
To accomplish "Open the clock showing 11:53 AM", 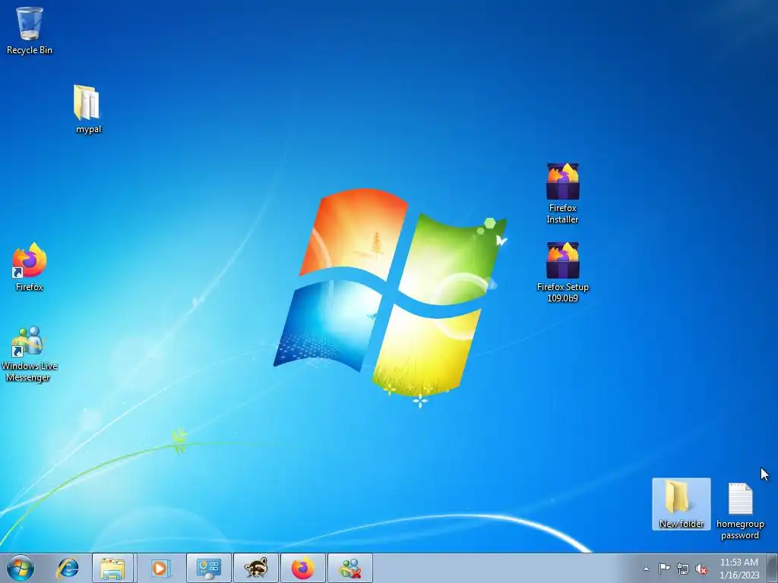I will 738,569.
